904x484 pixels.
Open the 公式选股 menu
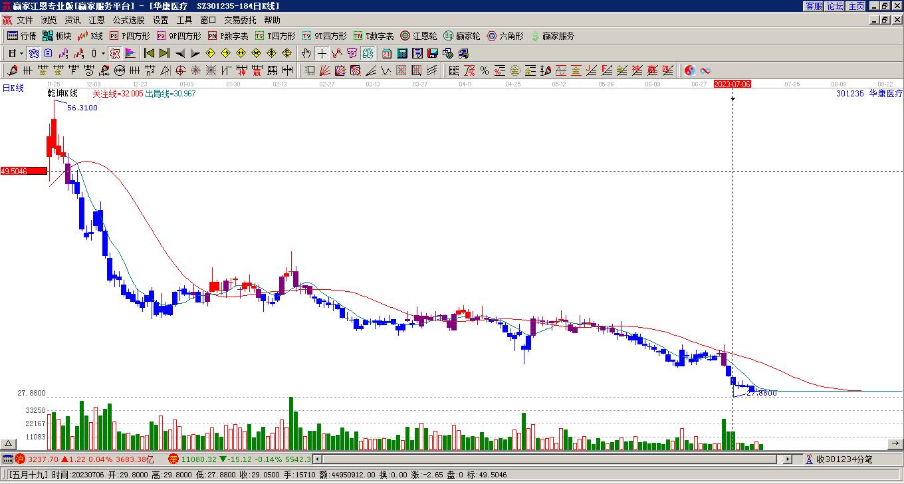(129, 21)
